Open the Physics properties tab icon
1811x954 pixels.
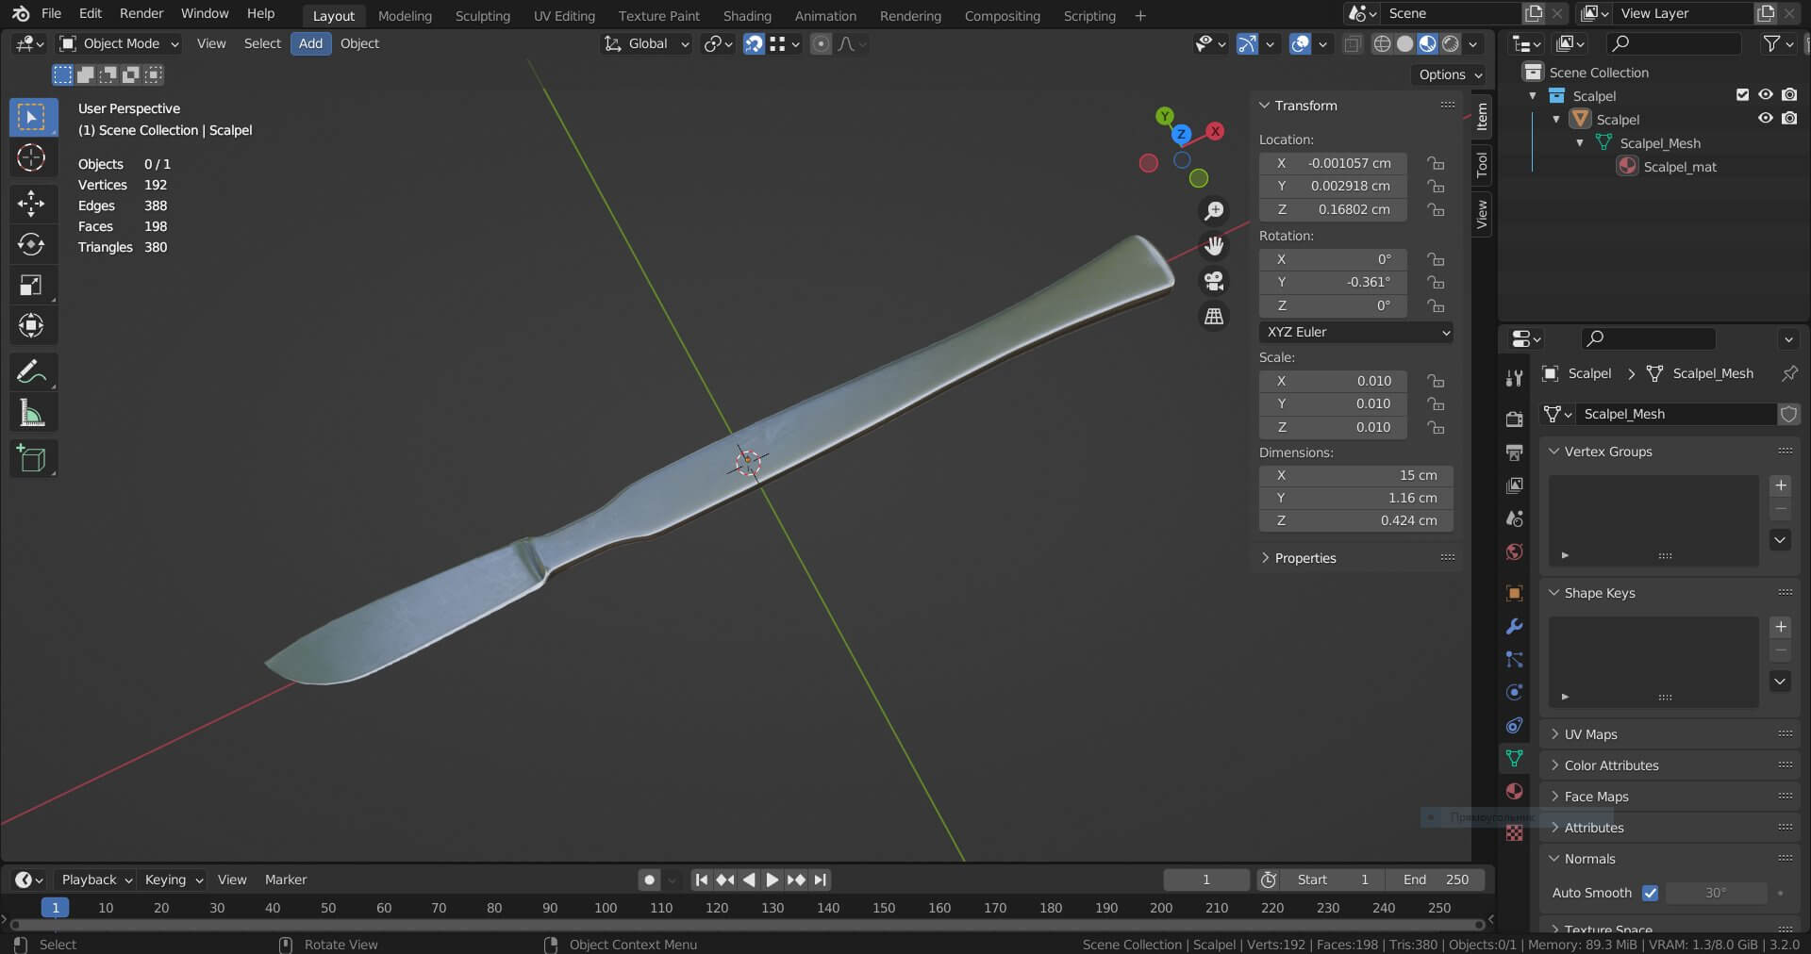pyautogui.click(x=1515, y=692)
